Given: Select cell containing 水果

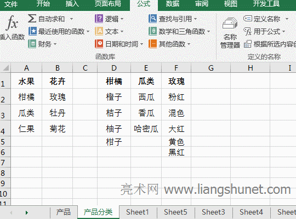Looking at the screenshot, I should point(26,81).
